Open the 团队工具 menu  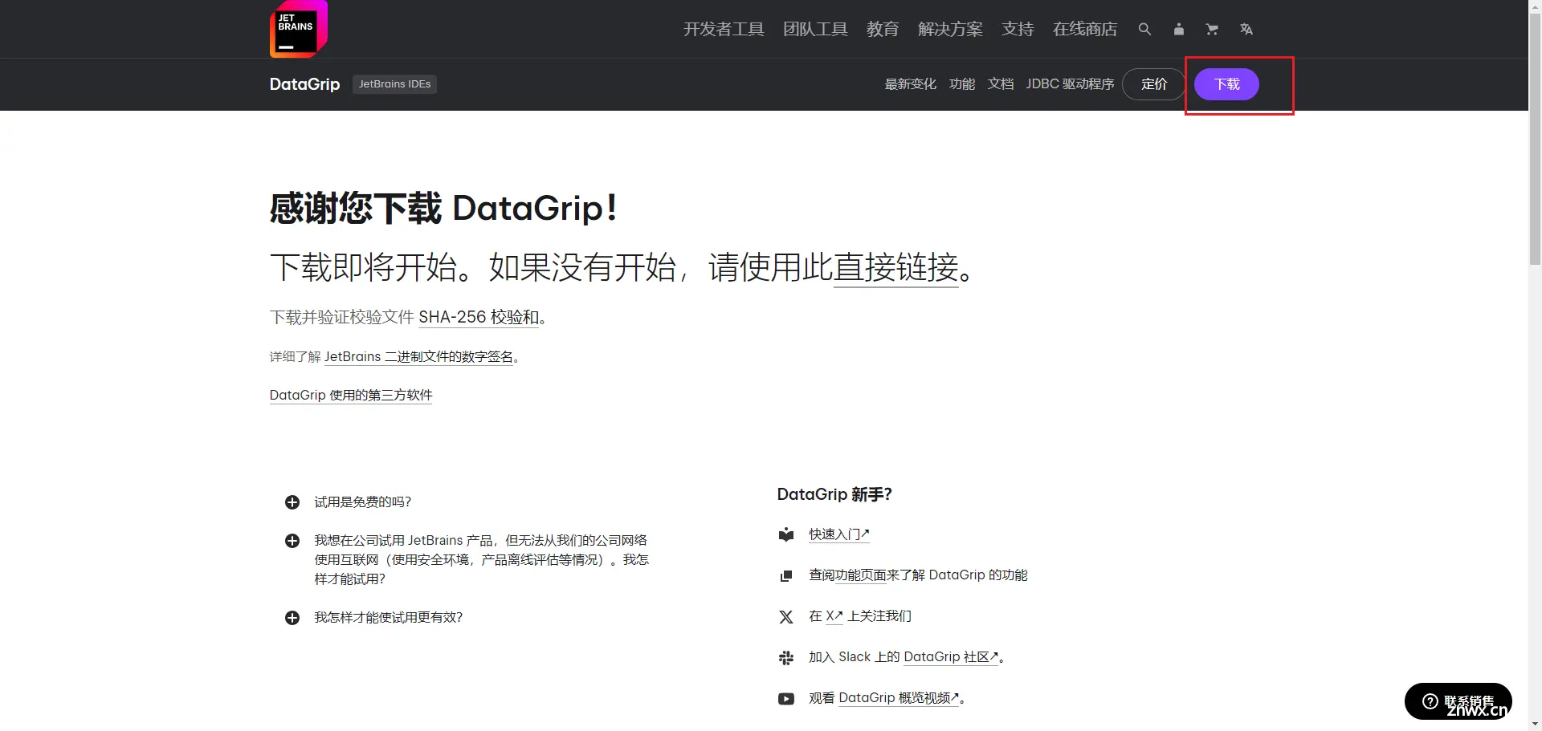click(x=815, y=29)
